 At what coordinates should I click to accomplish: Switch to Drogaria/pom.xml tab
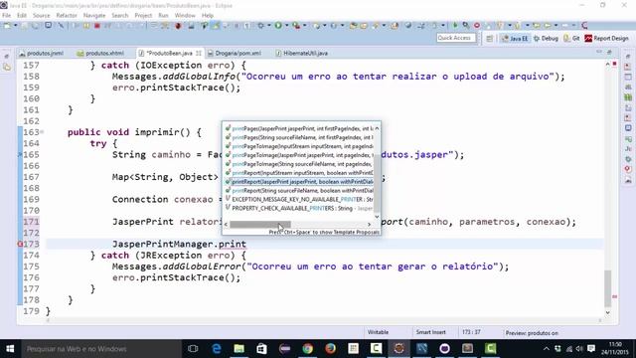pos(235,53)
